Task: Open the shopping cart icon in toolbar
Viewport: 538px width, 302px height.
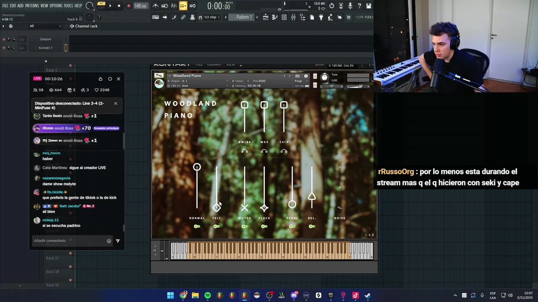Action: tap(348, 17)
